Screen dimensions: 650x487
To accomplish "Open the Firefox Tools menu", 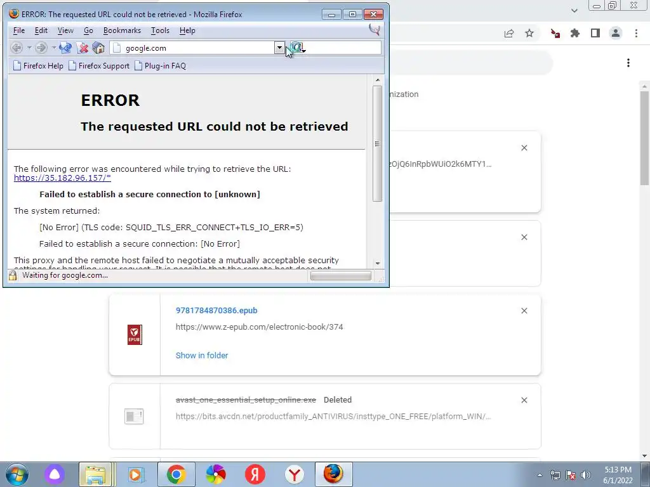I will 160,30.
